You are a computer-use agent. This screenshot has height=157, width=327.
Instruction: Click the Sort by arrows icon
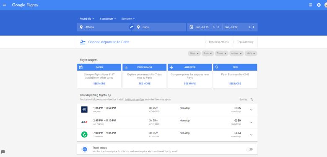click(252, 100)
